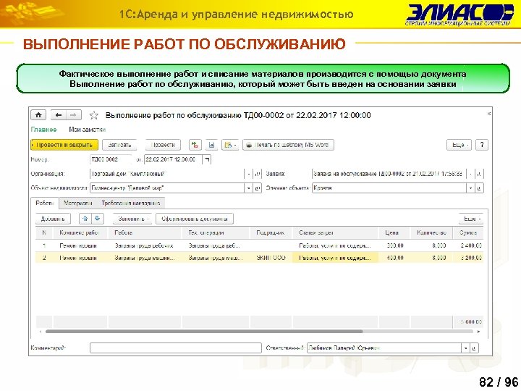The image size is (521, 391).
Task: Click the Работа column header
Action: pos(145,232)
